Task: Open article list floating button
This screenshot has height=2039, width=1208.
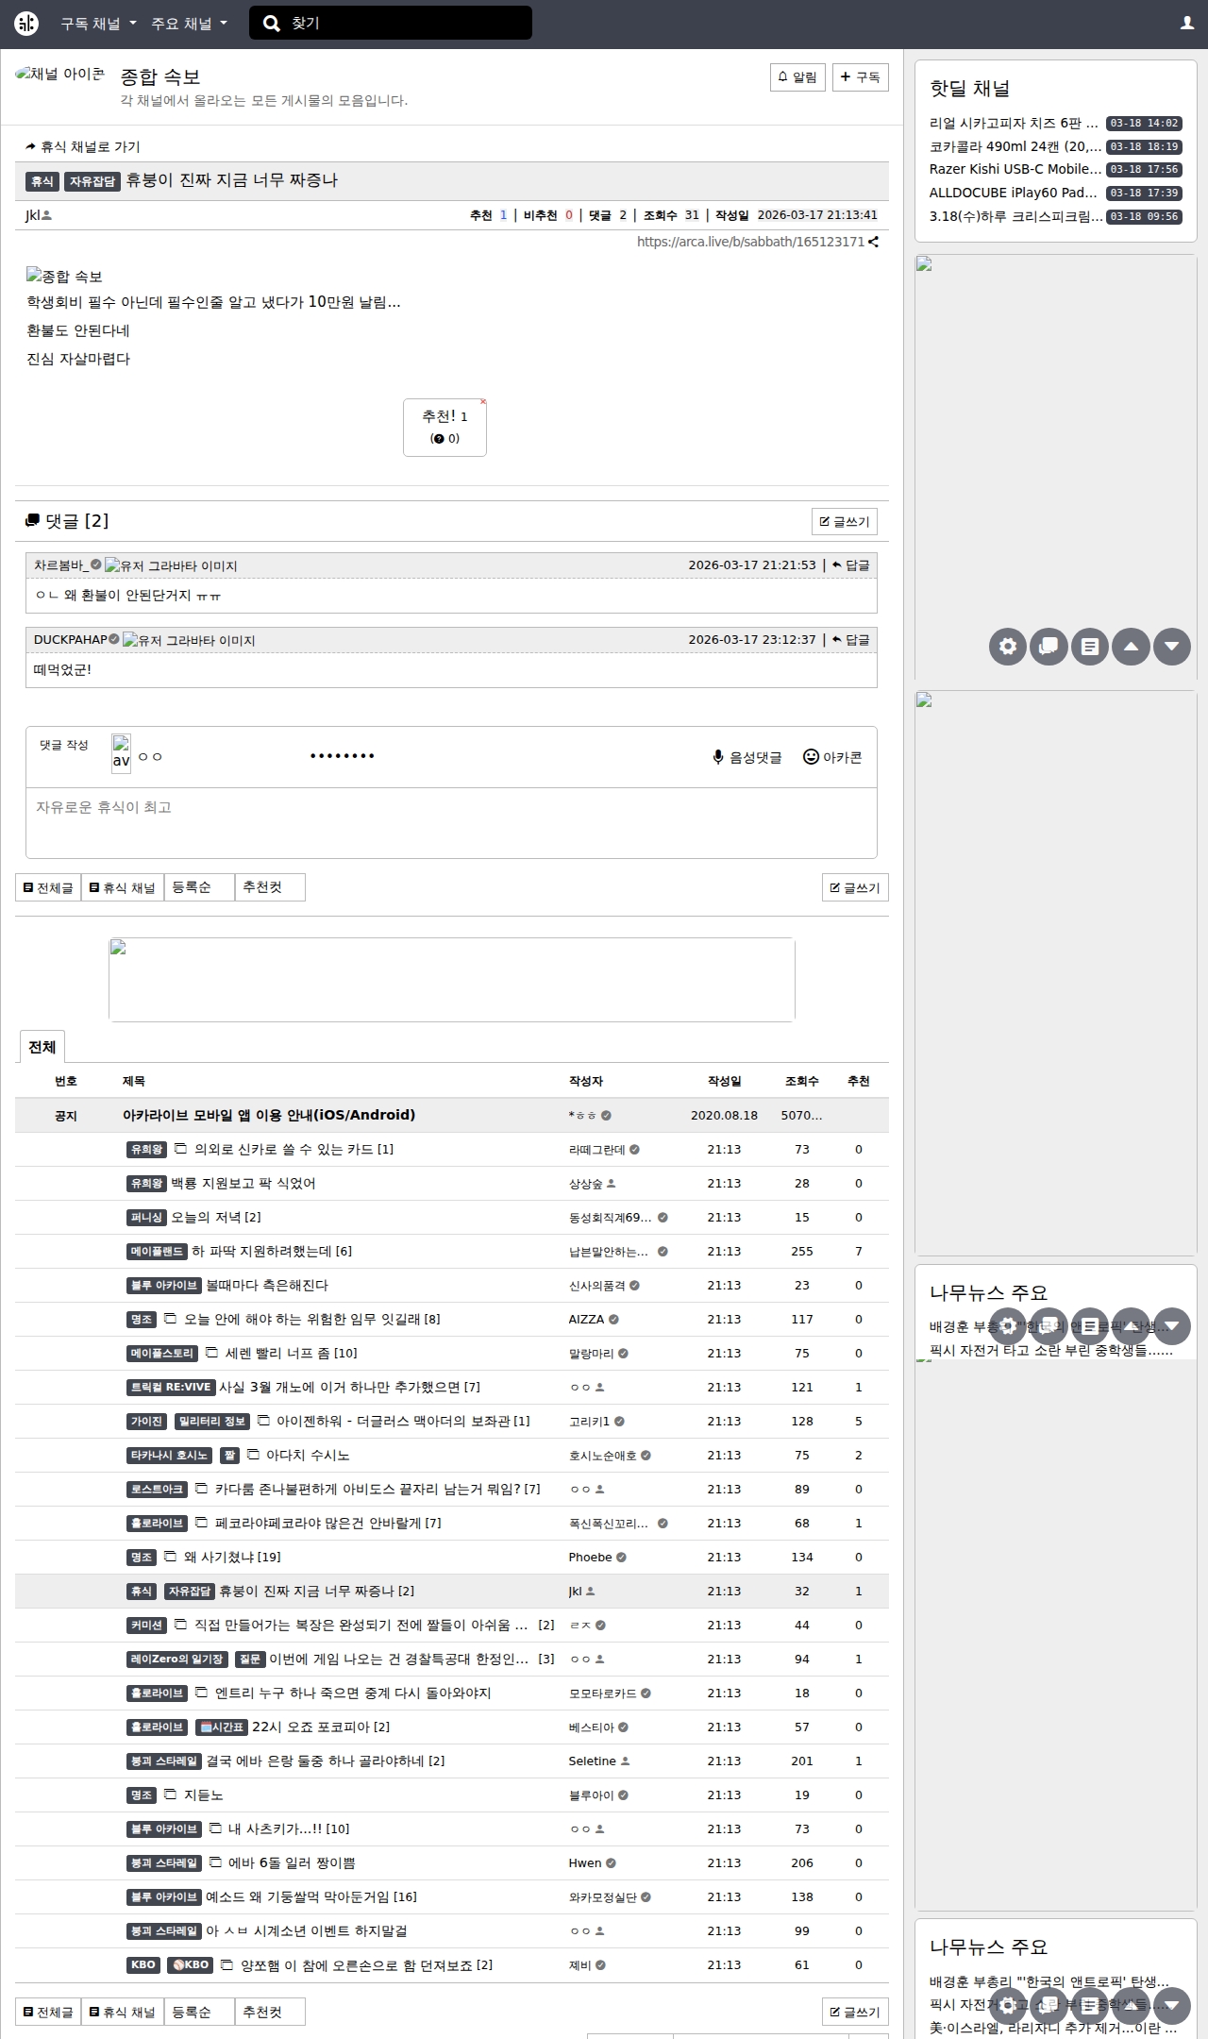Action: coord(1090,647)
